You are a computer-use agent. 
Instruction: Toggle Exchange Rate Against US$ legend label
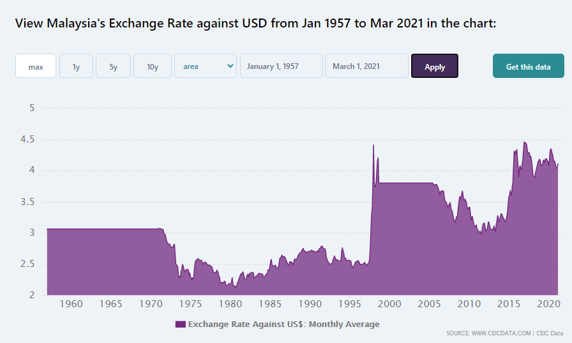tap(284, 324)
